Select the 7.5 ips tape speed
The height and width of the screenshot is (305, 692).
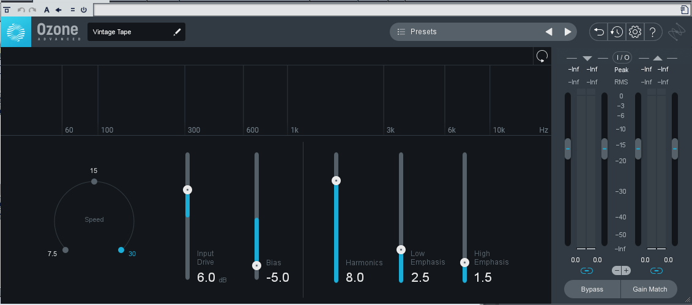65,250
